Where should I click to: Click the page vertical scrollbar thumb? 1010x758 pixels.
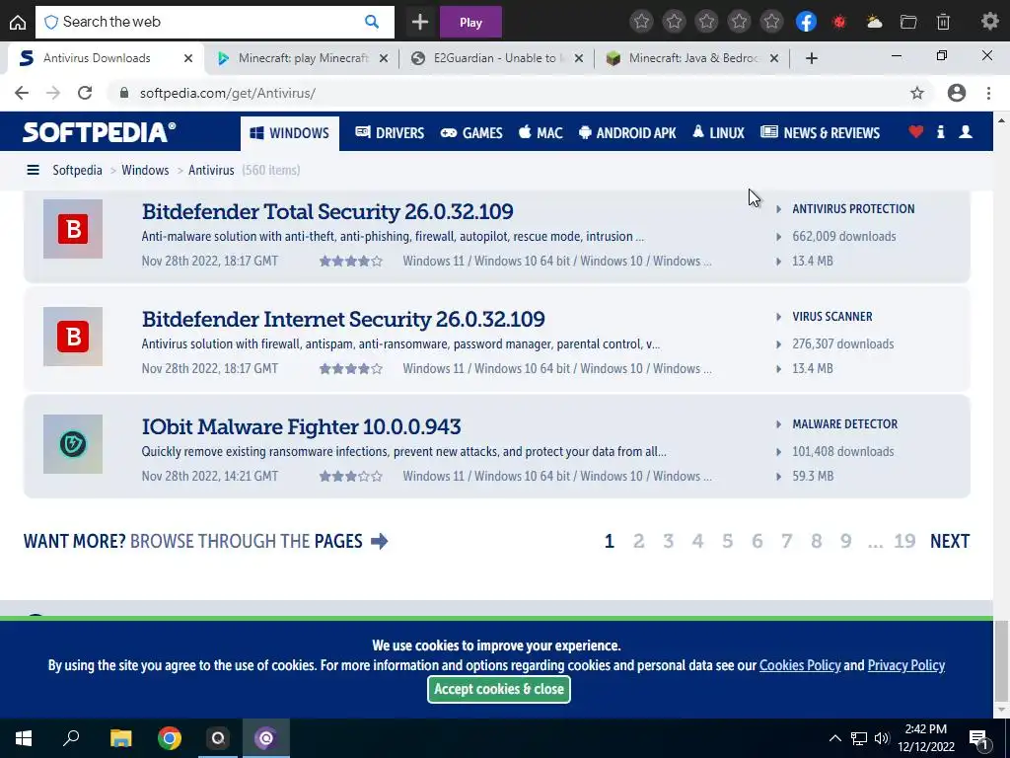pyautogui.click(x=1001, y=662)
